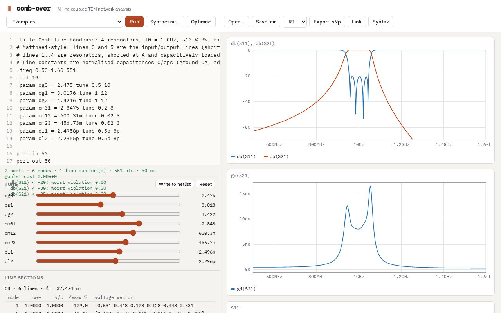Screen dimensions: 501x313
Task: Adjust the cg2 tune slider
Action: coord(108,214)
